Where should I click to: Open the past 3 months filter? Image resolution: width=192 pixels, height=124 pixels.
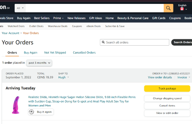tap(39, 63)
